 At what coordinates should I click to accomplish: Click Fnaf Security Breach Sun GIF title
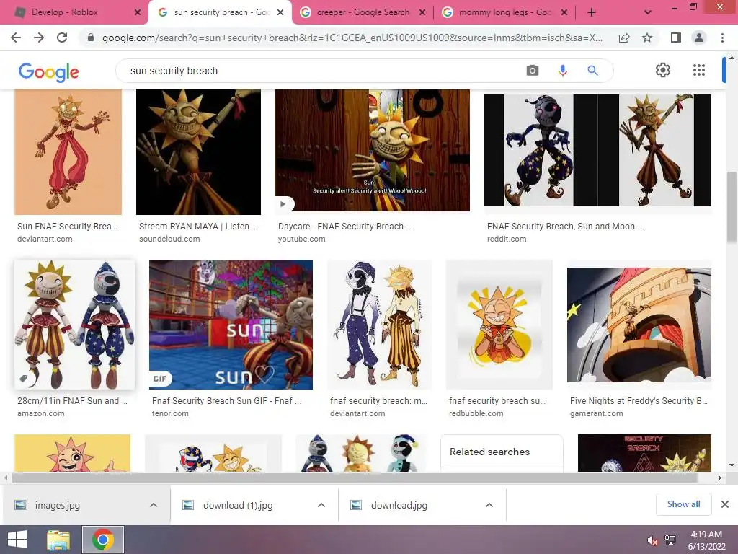point(227,401)
